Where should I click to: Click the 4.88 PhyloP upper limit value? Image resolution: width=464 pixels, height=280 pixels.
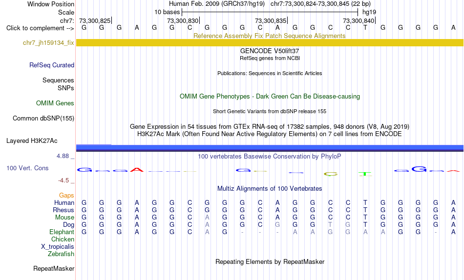tap(63, 156)
